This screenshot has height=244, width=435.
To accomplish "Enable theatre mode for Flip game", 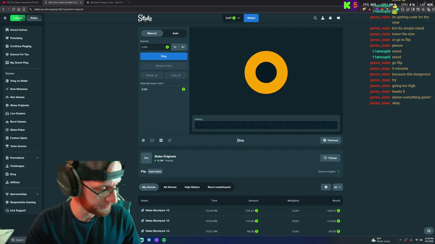I will pyautogui.click(x=152, y=140).
